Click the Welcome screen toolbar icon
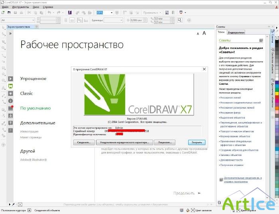 coord(167,13)
